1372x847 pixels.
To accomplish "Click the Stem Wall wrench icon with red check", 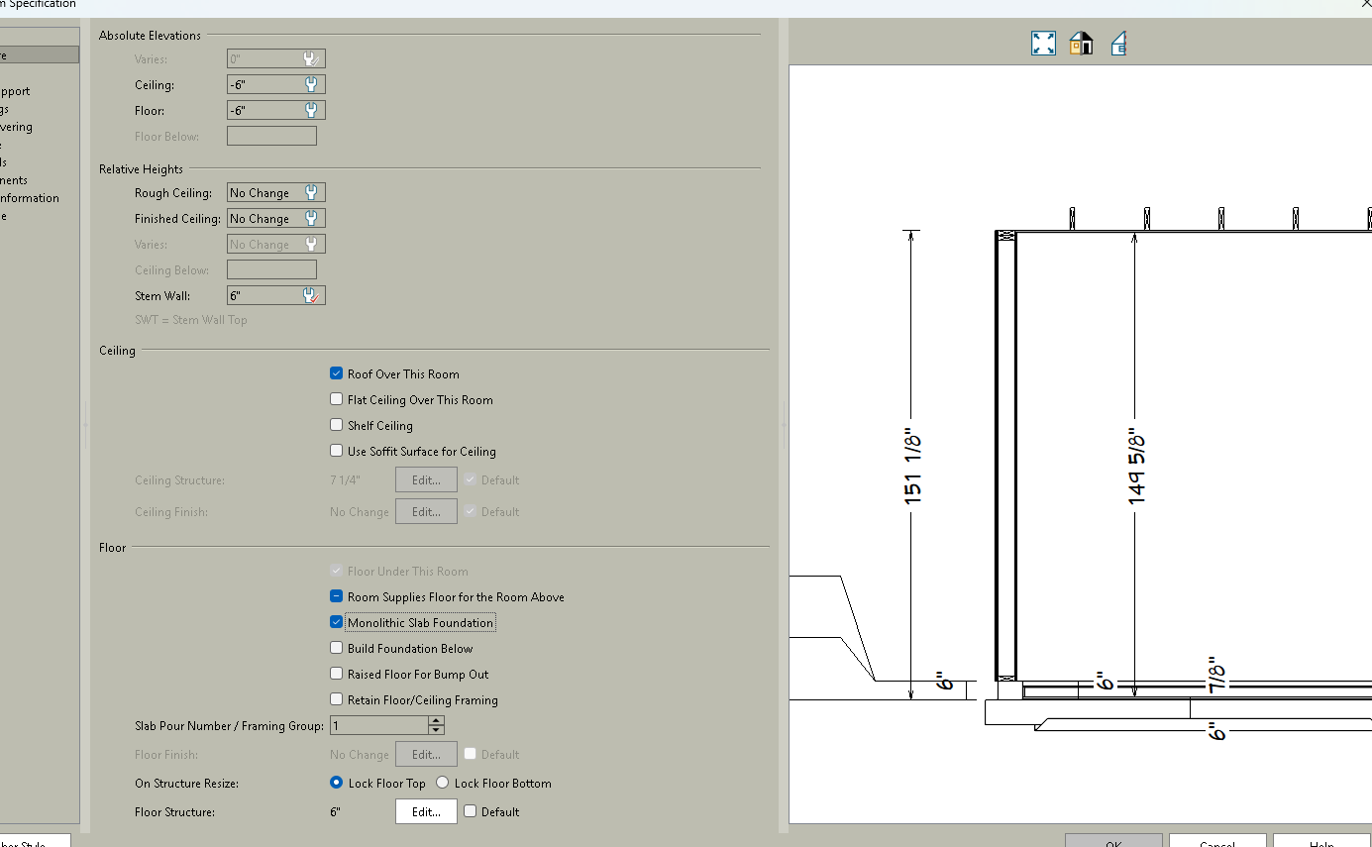I will click(x=311, y=296).
